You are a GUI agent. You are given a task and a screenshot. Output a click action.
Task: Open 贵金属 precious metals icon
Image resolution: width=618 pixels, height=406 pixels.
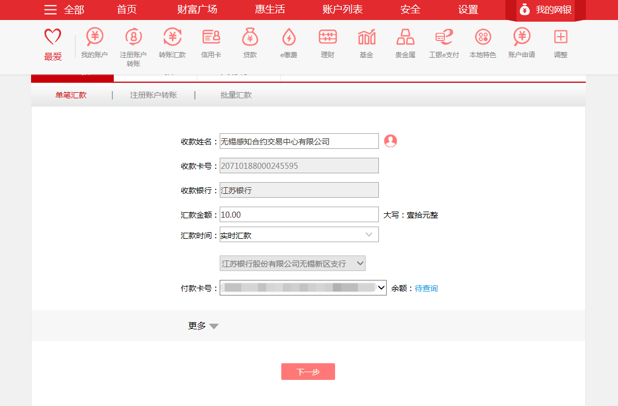405,37
